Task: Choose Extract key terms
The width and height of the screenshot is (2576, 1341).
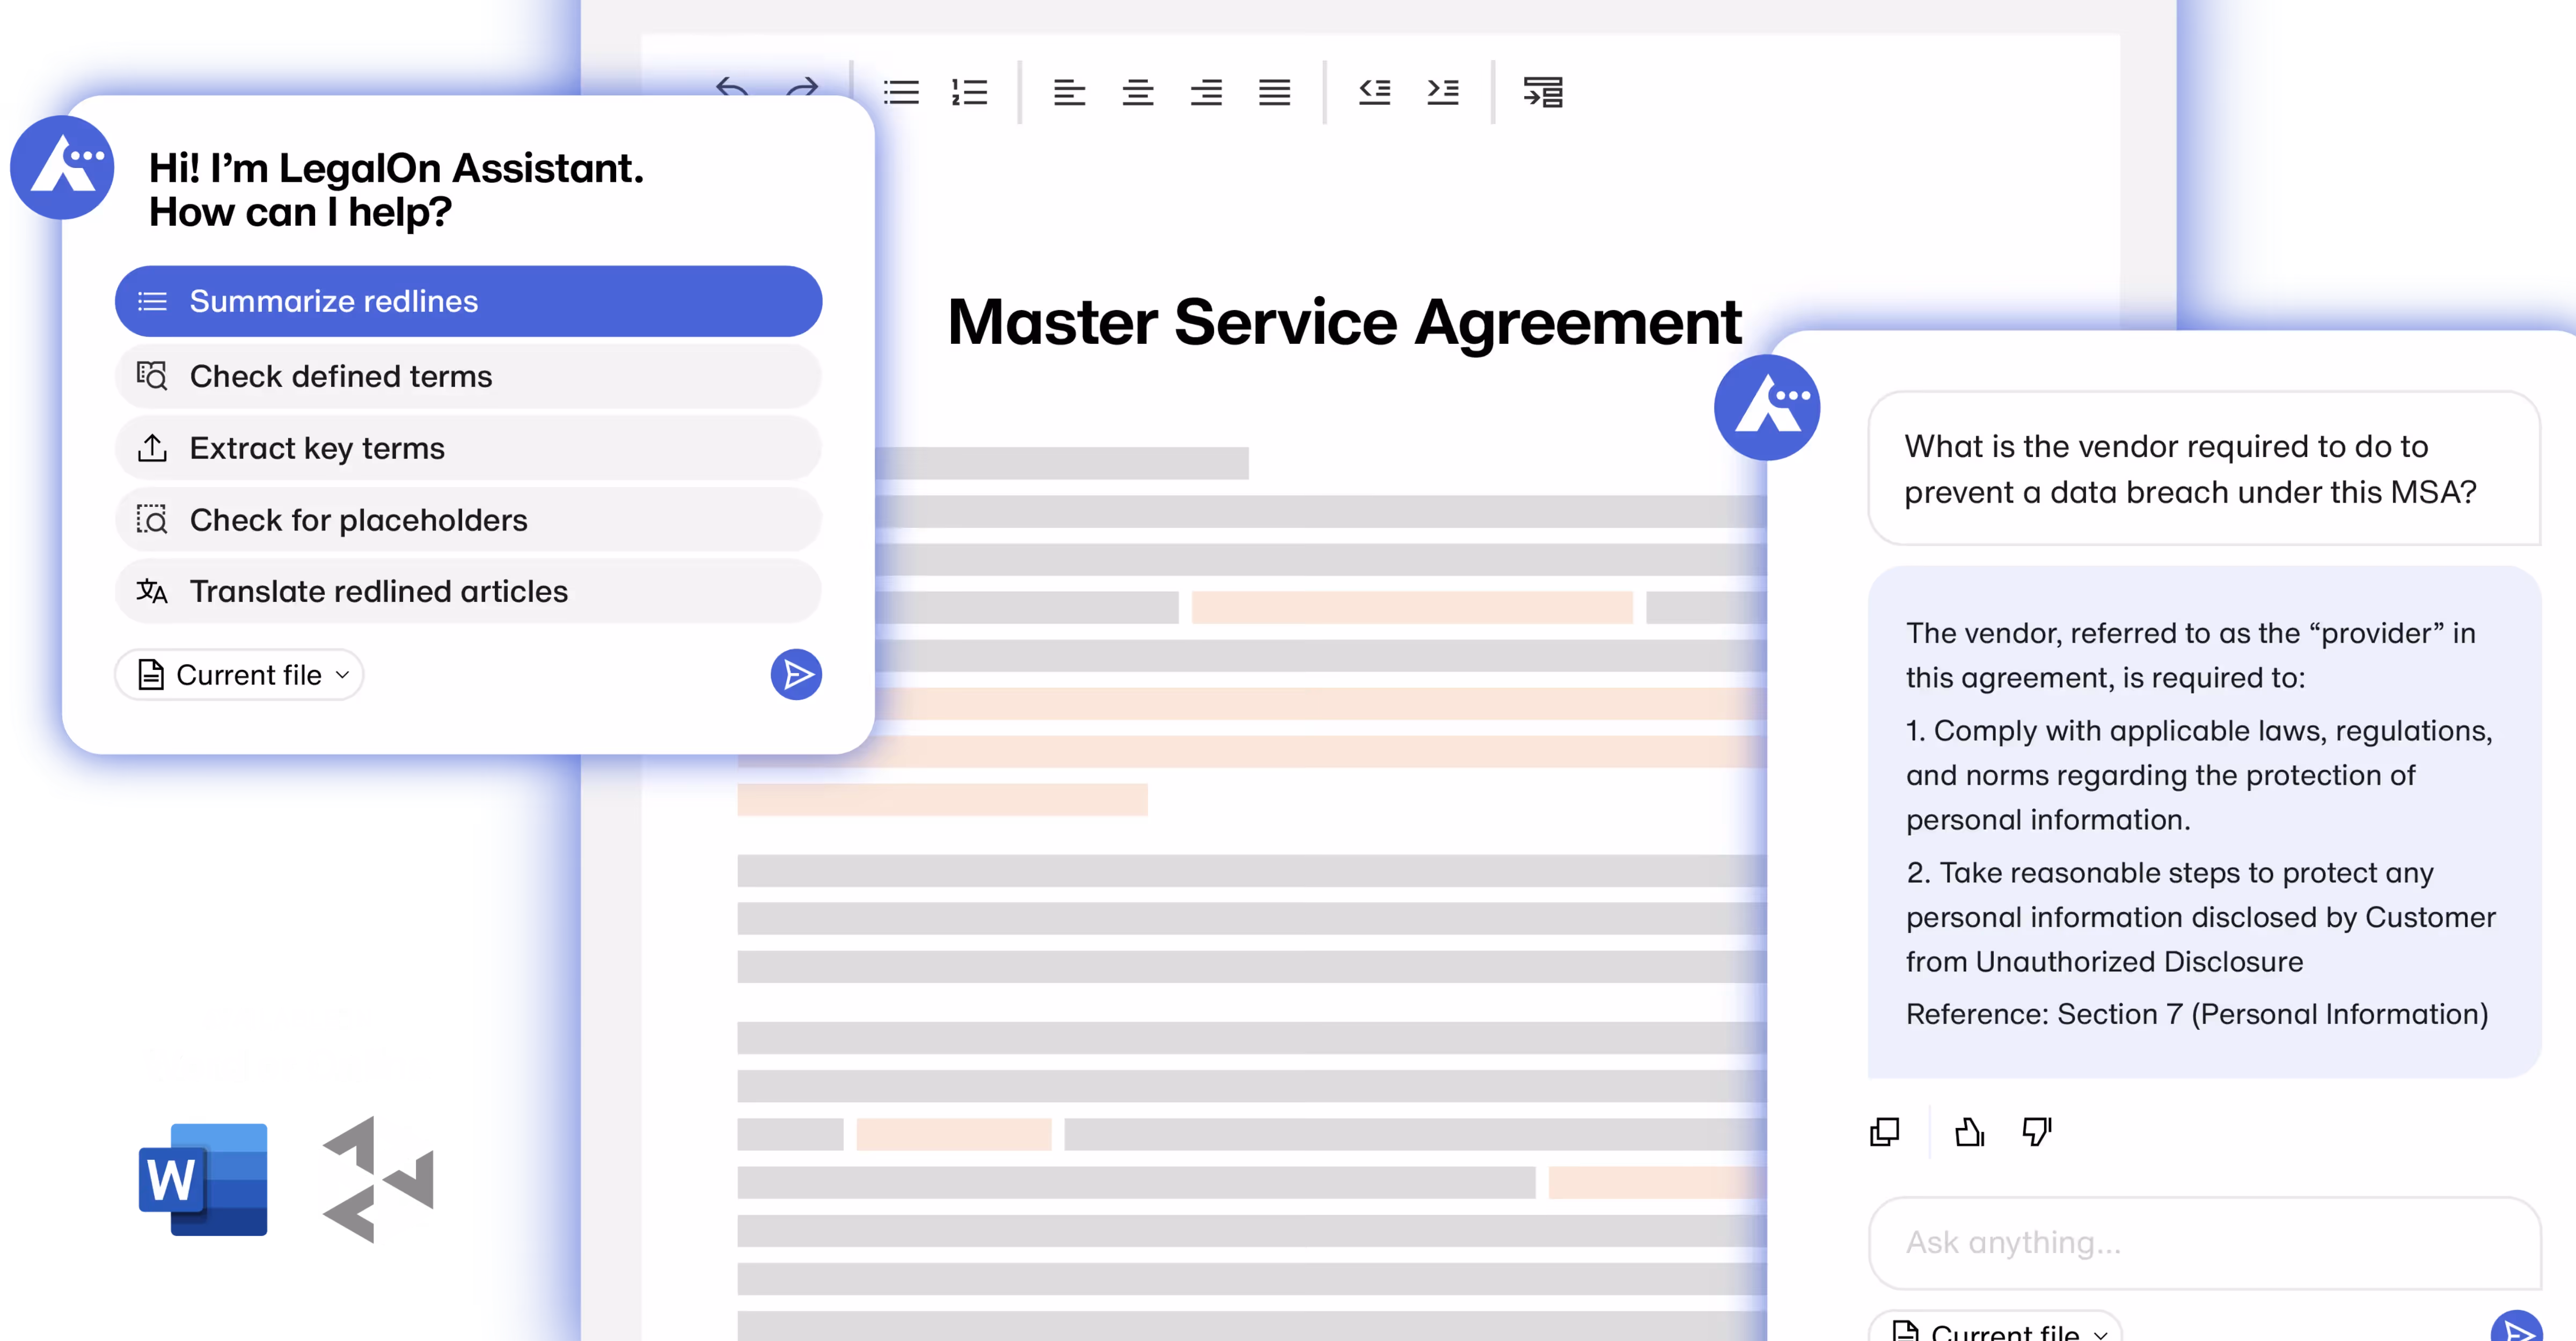Action: tap(468, 448)
